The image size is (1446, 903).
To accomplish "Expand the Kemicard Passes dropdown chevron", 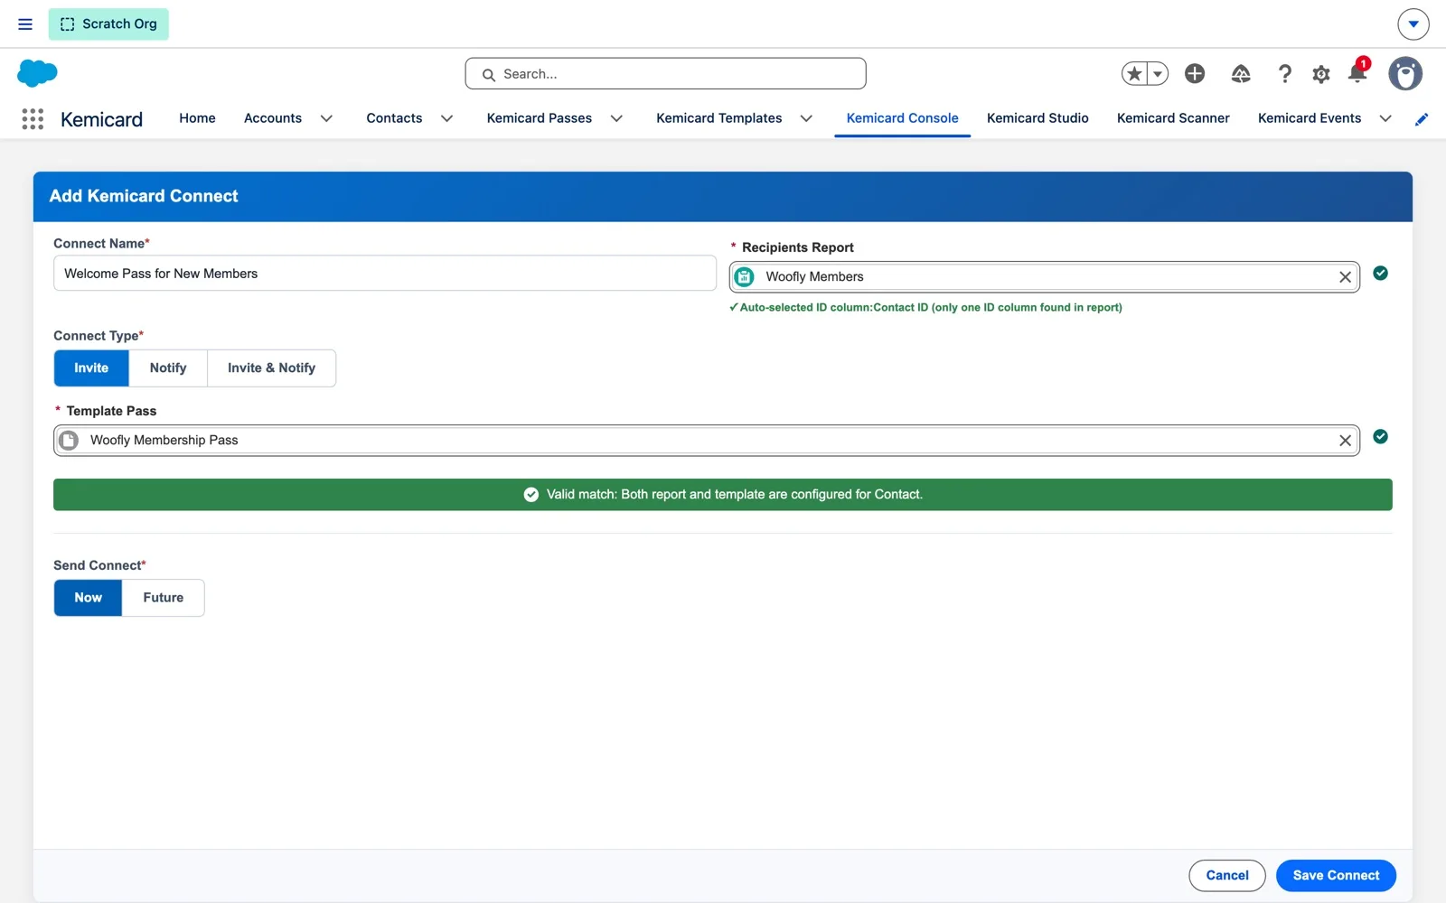I will [x=616, y=118].
